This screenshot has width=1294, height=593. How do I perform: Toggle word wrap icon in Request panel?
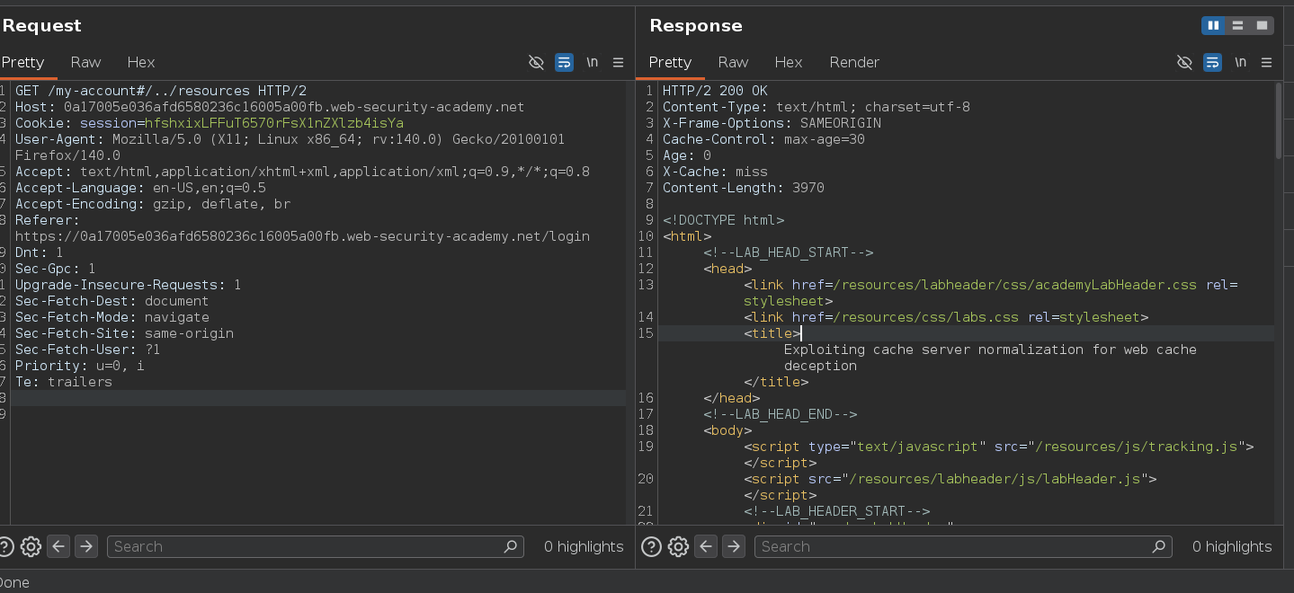click(x=565, y=63)
